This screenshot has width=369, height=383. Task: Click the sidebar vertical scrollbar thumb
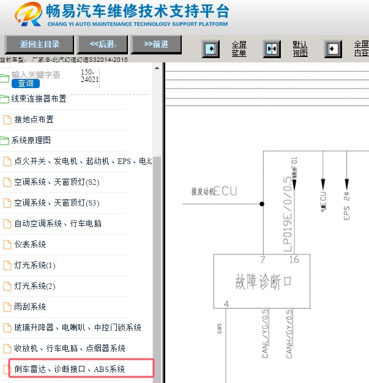[157, 269]
